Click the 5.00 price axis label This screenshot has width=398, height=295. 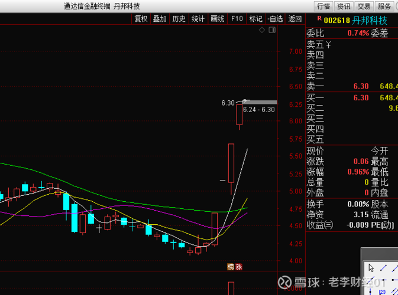[296, 191]
